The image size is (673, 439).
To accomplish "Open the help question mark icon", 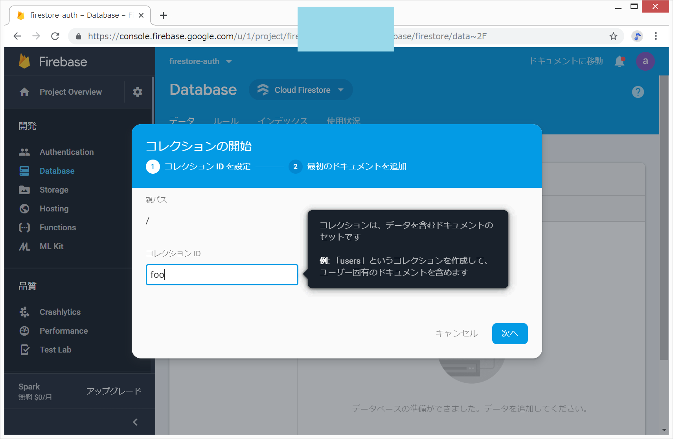I will click(x=638, y=92).
